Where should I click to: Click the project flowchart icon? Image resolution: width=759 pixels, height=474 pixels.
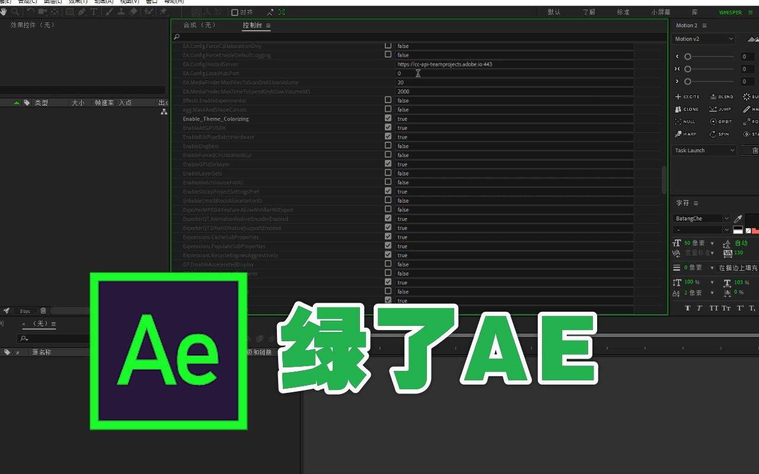pyautogui.click(x=164, y=111)
